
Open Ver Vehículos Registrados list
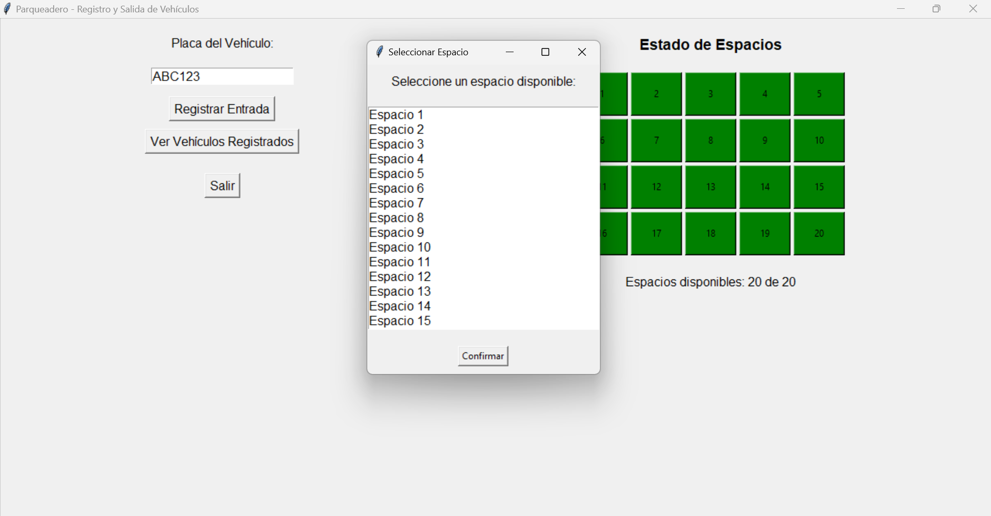pyautogui.click(x=222, y=141)
